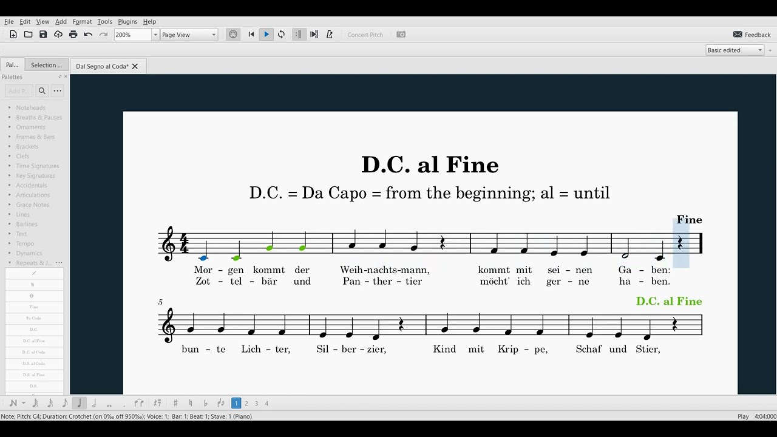Select the To Coda palette cell
777x437 pixels.
[x=33, y=318]
